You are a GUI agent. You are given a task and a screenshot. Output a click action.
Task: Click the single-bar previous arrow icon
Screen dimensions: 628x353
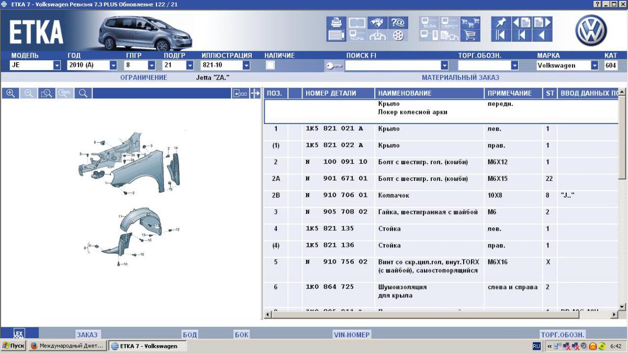(522, 36)
